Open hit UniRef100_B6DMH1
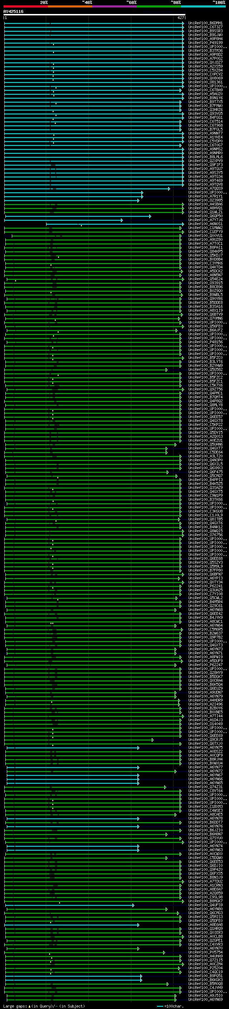Screen dimensions: 229x1009 (x=205, y=23)
